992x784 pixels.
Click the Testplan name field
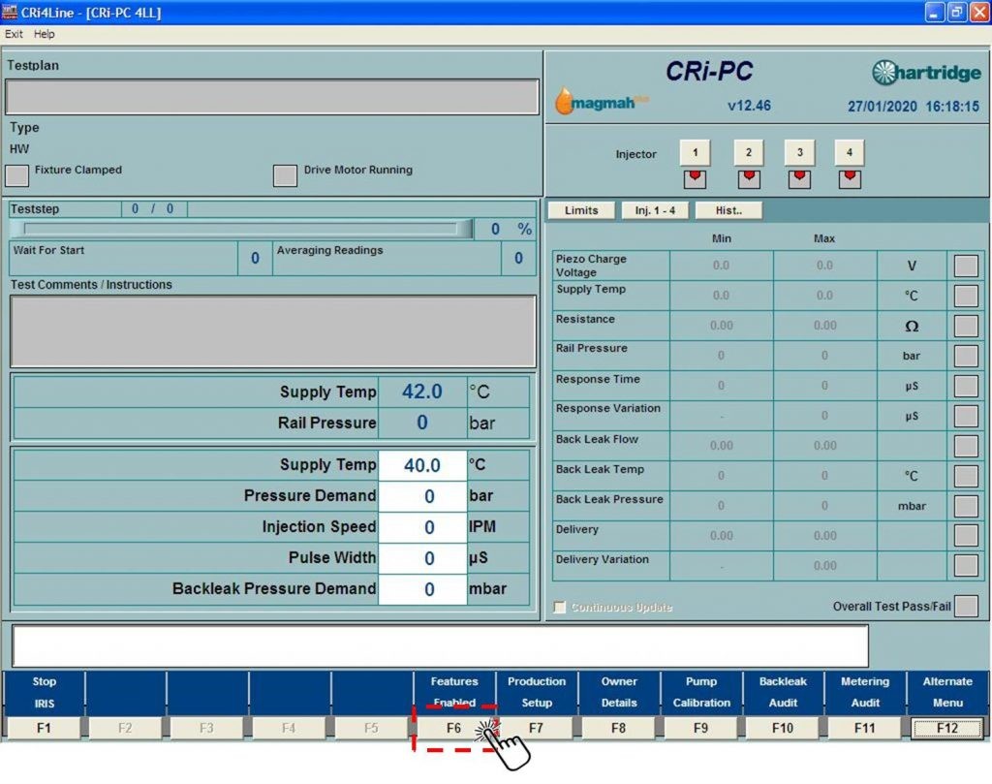272,97
